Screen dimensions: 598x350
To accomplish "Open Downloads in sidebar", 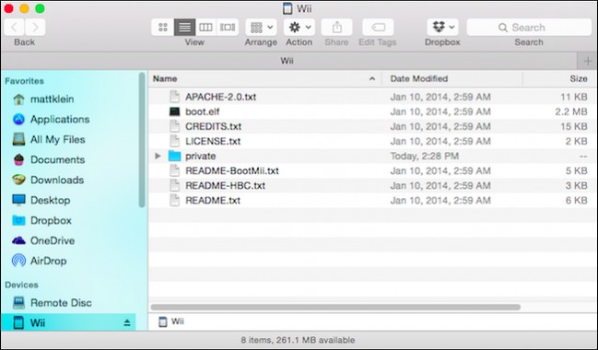I will [x=48, y=180].
